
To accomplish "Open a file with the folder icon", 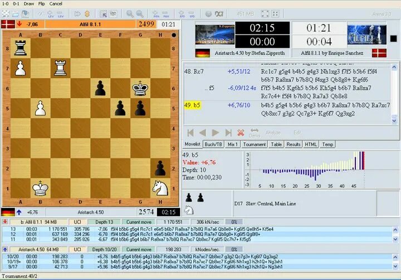I will [x=16, y=13].
